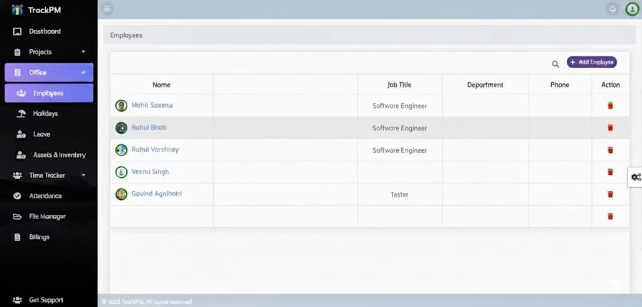Click the Office building icon
The height and width of the screenshot is (307, 642).
(17, 73)
